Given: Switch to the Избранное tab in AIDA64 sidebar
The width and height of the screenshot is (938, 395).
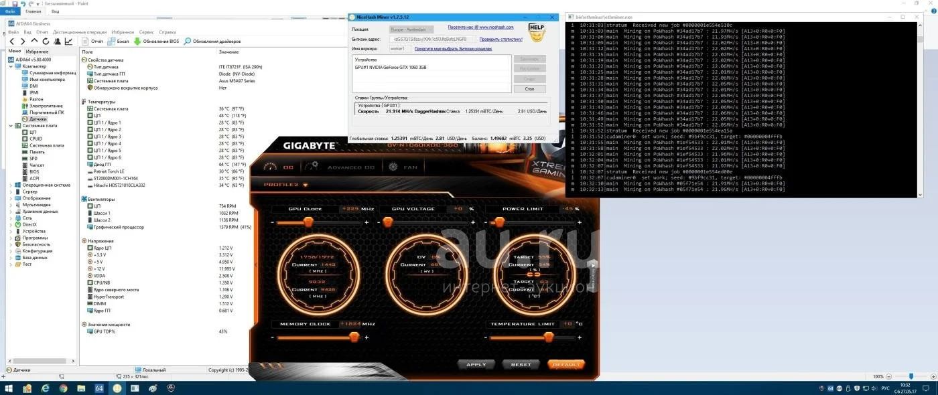Looking at the screenshot, I should tap(37, 51).
